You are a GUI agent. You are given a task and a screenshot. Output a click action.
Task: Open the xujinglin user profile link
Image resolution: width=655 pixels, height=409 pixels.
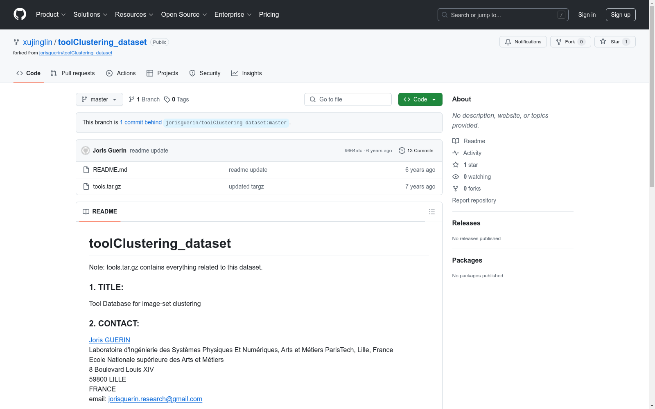[38, 42]
